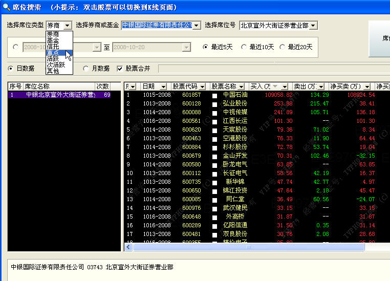This screenshot has height=281, width=390.
Task: Open the 股票代码 column filter arrow
Action: [x=203, y=86]
